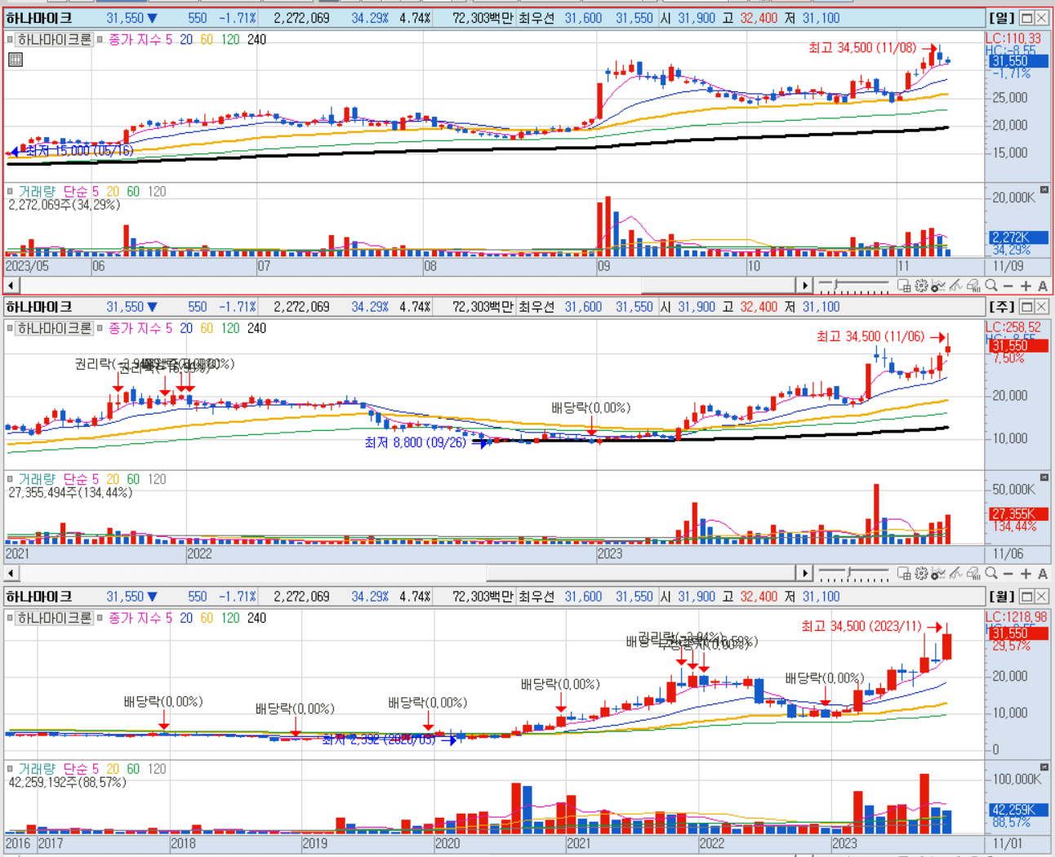
Task: Open chart split layout icon in weekly chart toolbar
Action: pos(904,574)
